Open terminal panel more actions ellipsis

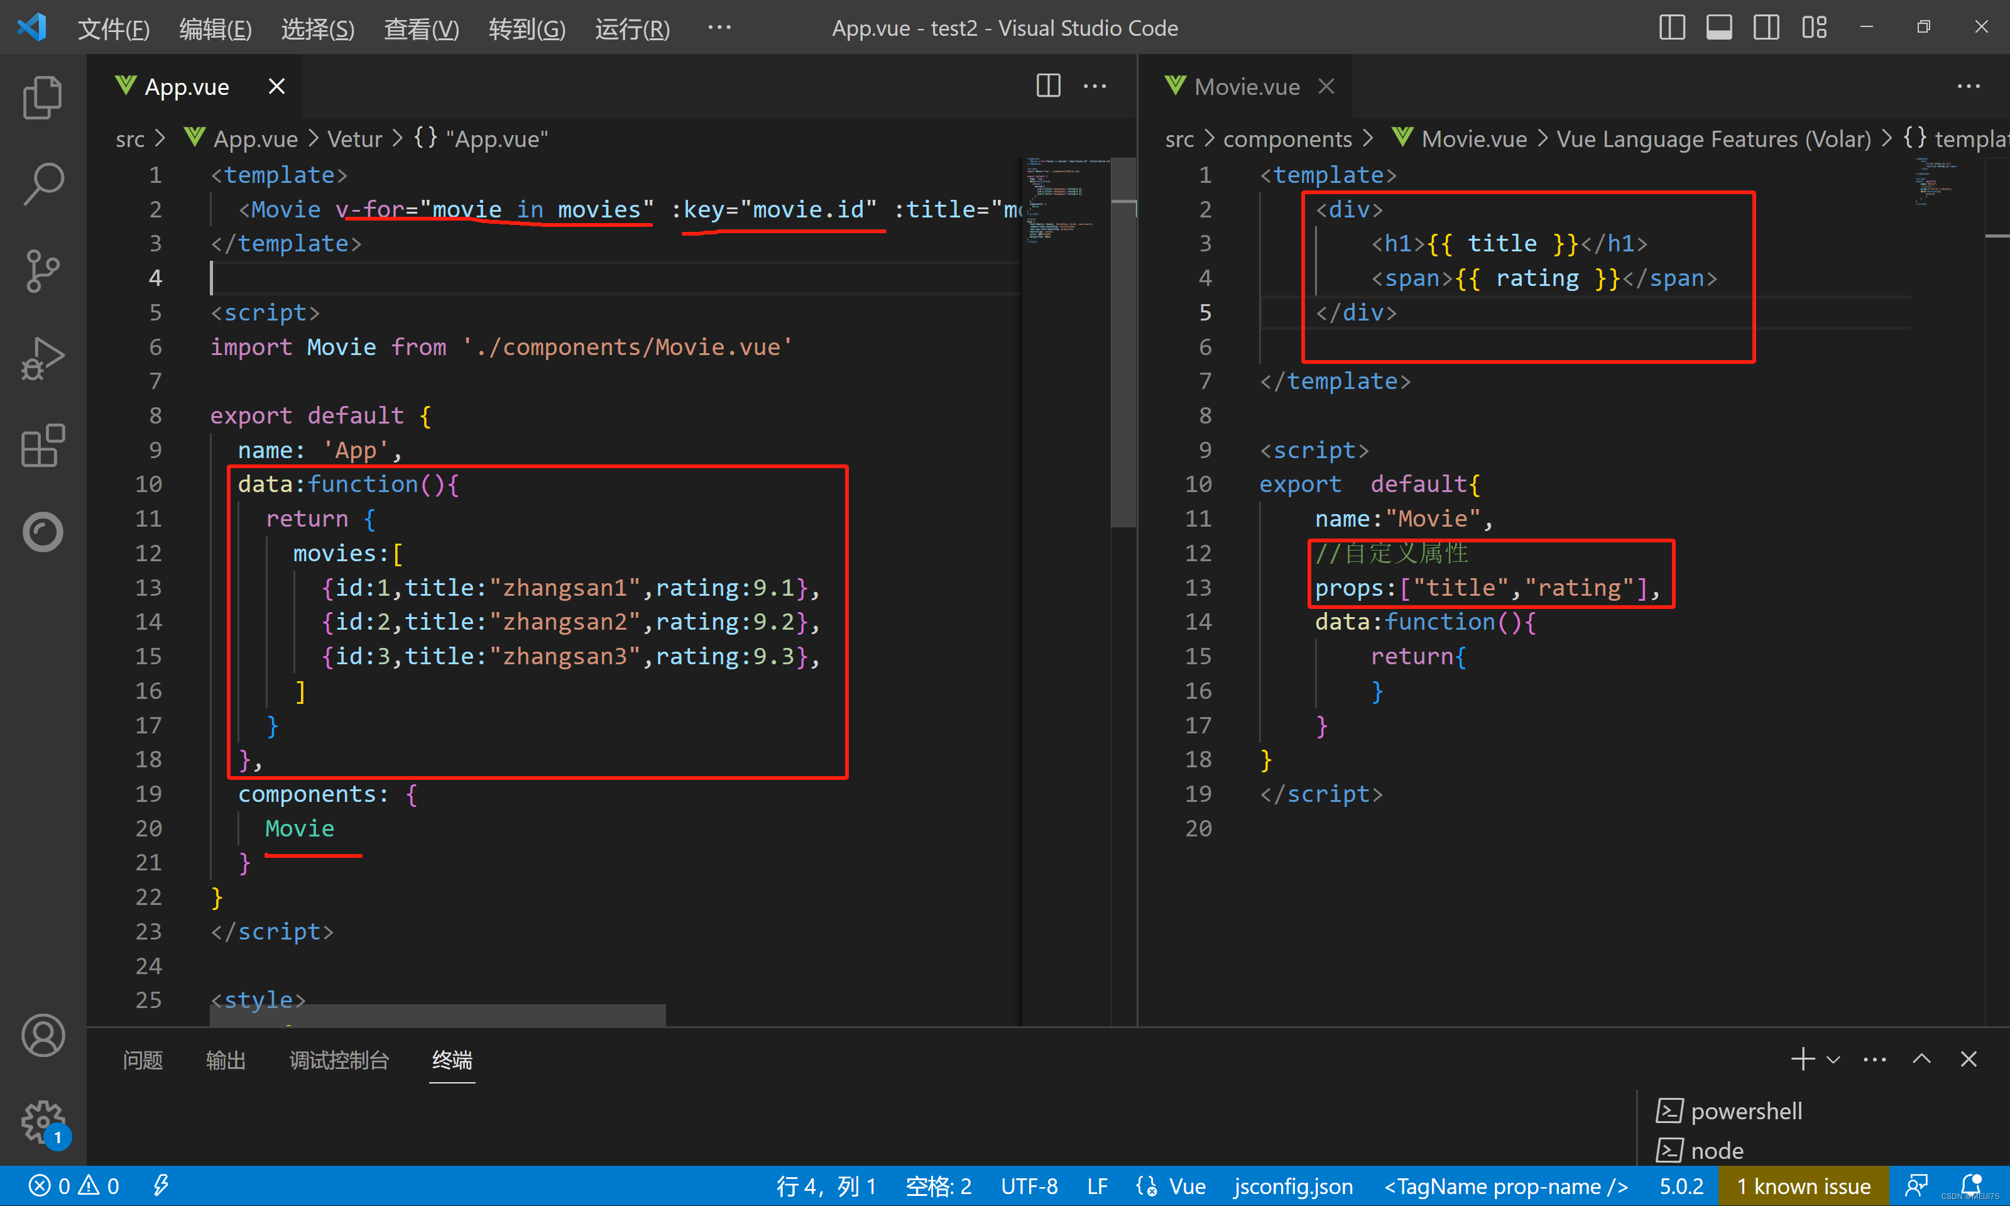(x=1874, y=1060)
